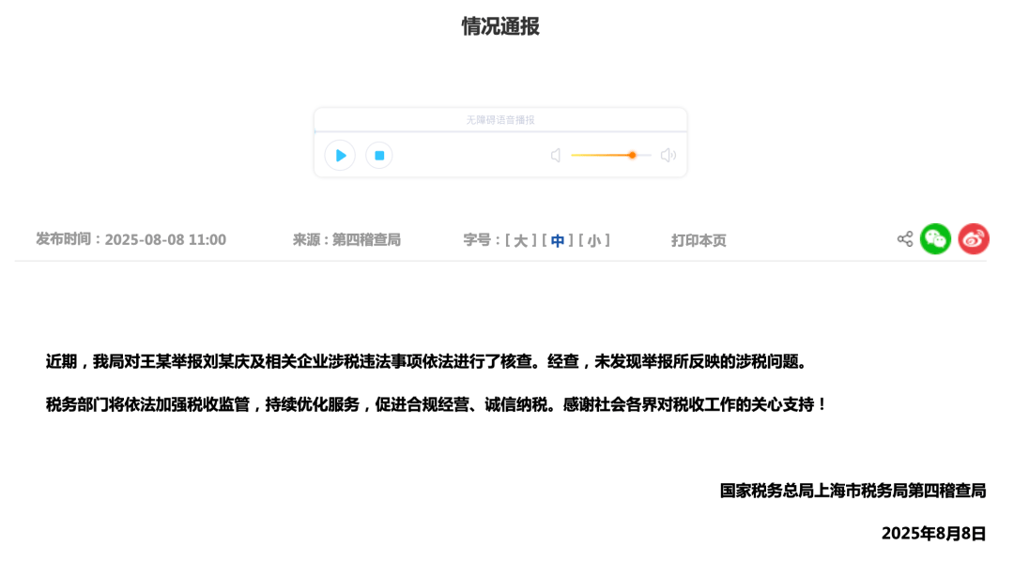The width and height of the screenshot is (1014, 561).
Task: Click 打印本页 to print the page
Action: [x=699, y=240]
